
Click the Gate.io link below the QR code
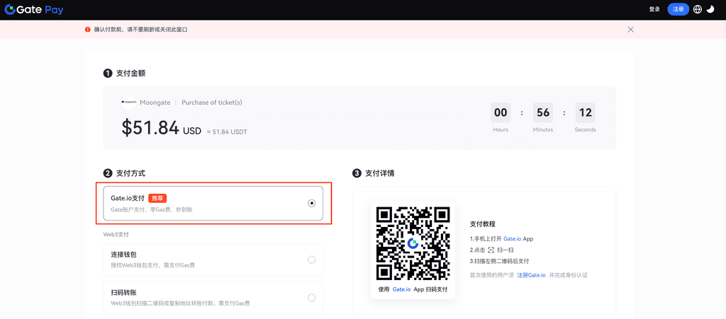[401, 289]
